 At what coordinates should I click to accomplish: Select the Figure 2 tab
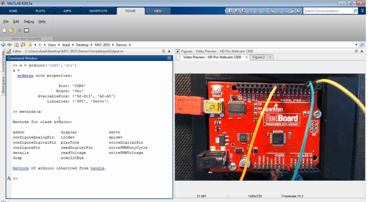258,57
